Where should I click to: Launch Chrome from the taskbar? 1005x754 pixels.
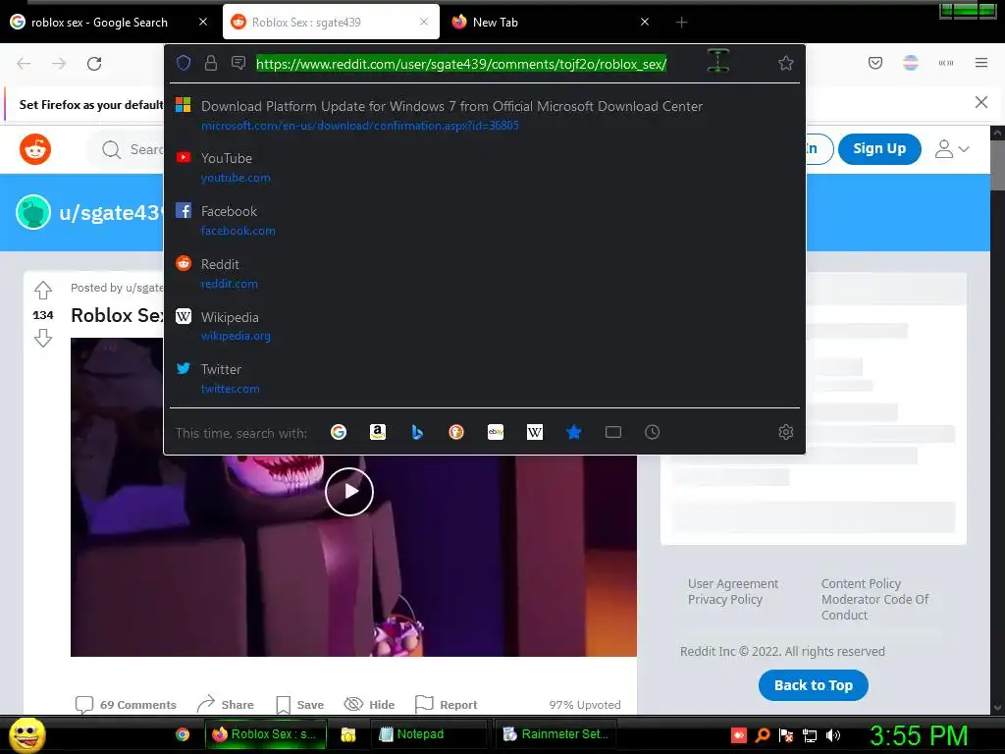click(183, 734)
